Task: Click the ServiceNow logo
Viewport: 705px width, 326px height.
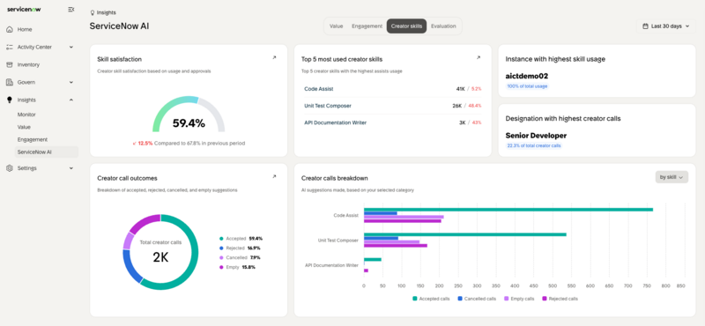Action: 24,9
